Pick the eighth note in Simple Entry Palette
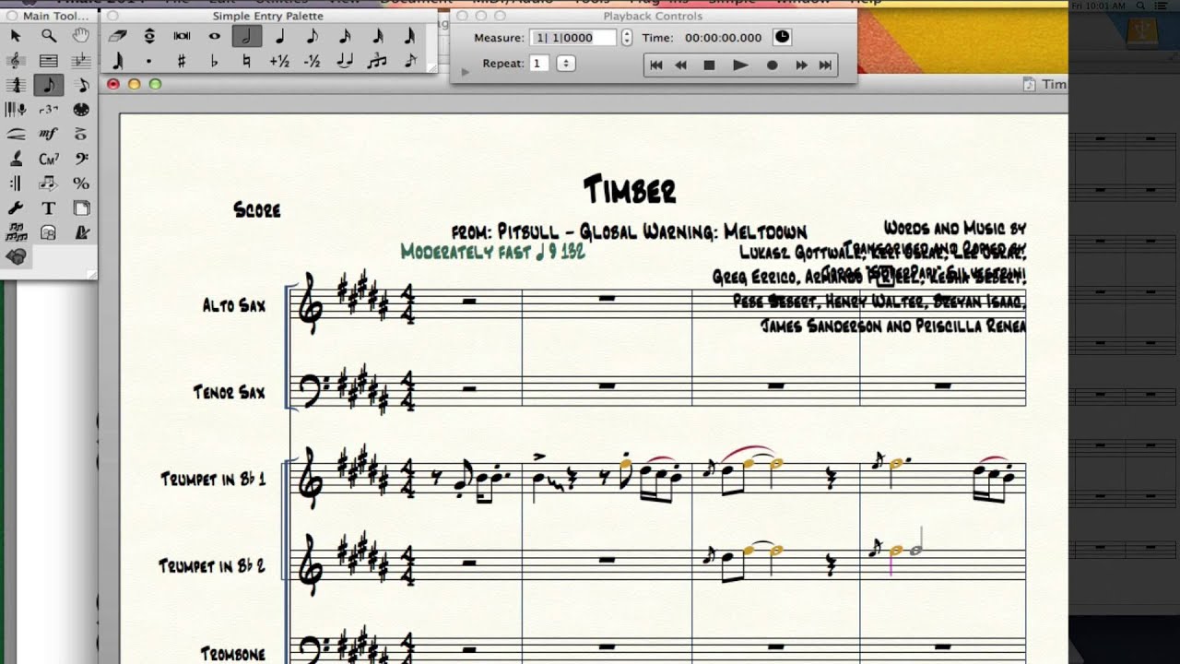Image resolution: width=1180 pixels, height=664 pixels. (312, 36)
